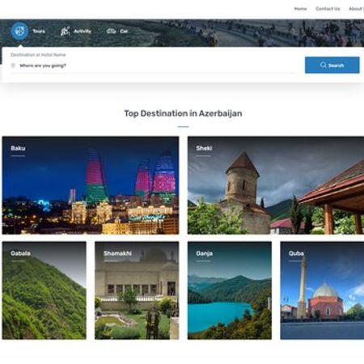
Task: Switch to the Activity tab label
Action: tap(83, 32)
